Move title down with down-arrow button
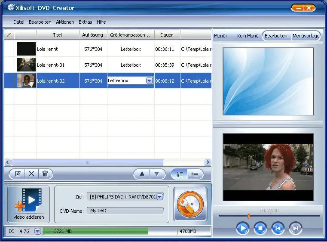Viewport: 327px width, 242px height. (x=157, y=174)
